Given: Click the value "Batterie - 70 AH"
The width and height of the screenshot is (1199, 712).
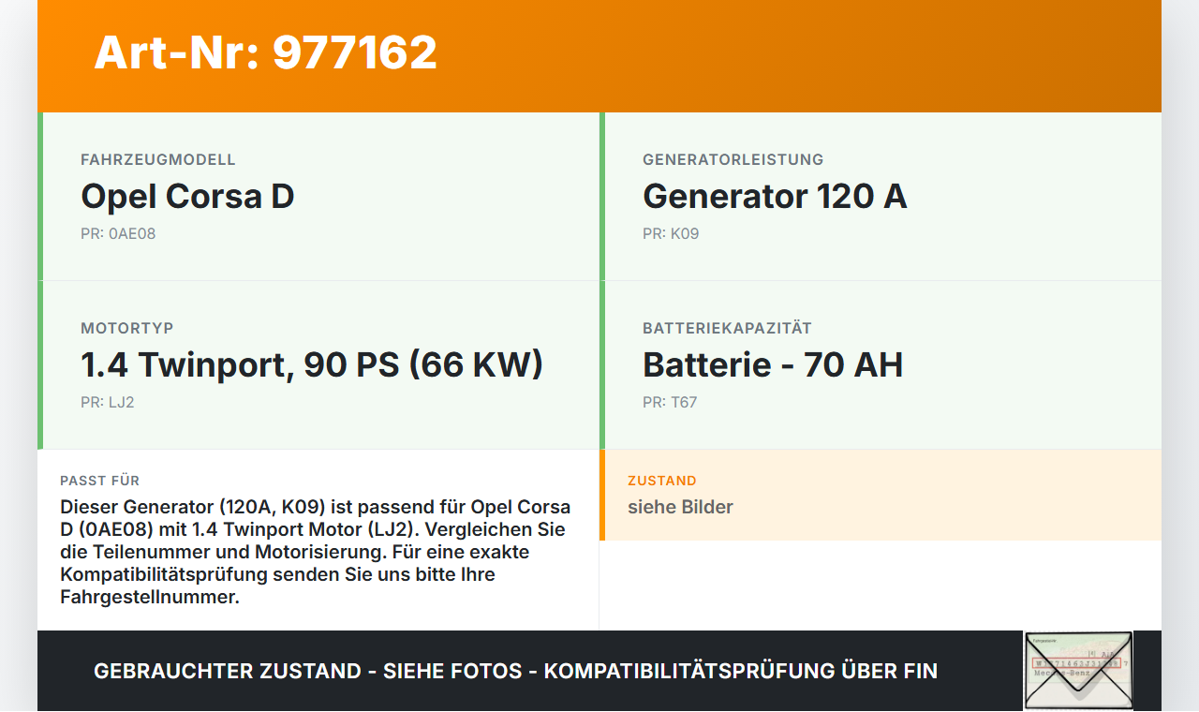Looking at the screenshot, I should pyautogui.click(x=773, y=364).
